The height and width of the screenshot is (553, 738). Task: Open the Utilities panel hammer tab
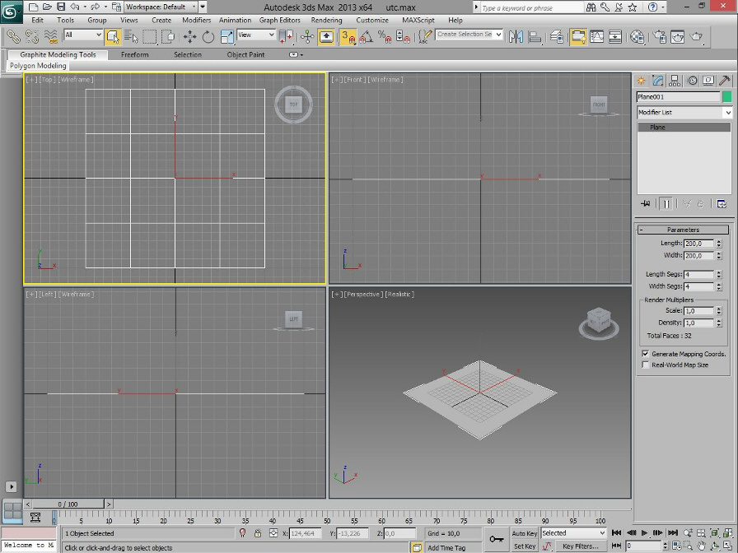[726, 81]
